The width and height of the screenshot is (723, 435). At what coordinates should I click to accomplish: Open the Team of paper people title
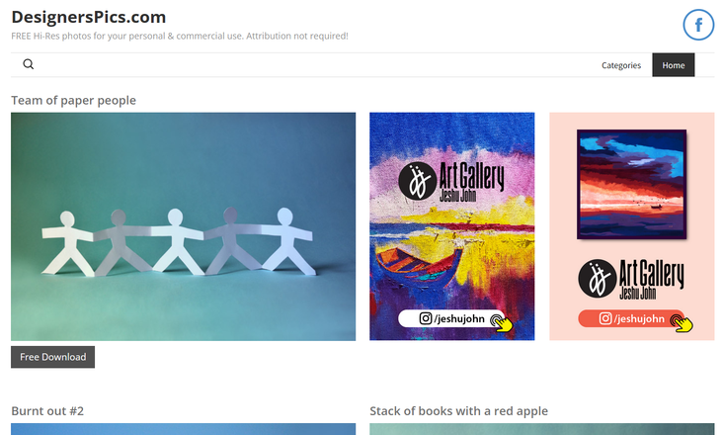click(x=73, y=100)
